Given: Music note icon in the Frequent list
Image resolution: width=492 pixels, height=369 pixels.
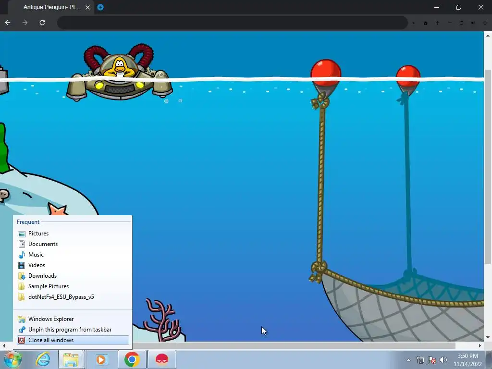Looking at the screenshot, I should pos(22,255).
